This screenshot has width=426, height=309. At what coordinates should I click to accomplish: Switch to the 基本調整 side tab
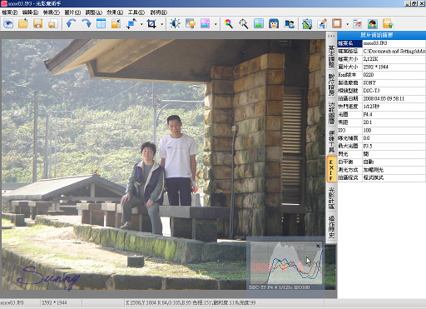click(x=331, y=57)
